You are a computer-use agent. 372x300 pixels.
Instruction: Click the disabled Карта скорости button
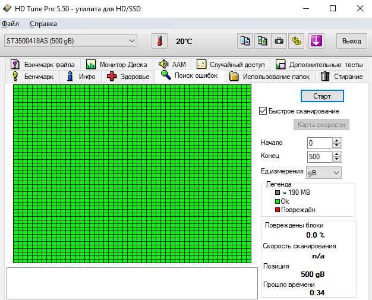(321, 125)
